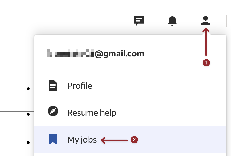Click the red numbered circle 1
Viewport: 231px width, 156px height.
(206, 62)
